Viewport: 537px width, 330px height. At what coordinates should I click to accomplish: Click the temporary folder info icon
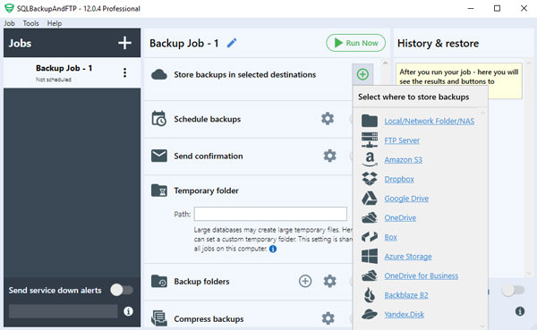[273, 249]
